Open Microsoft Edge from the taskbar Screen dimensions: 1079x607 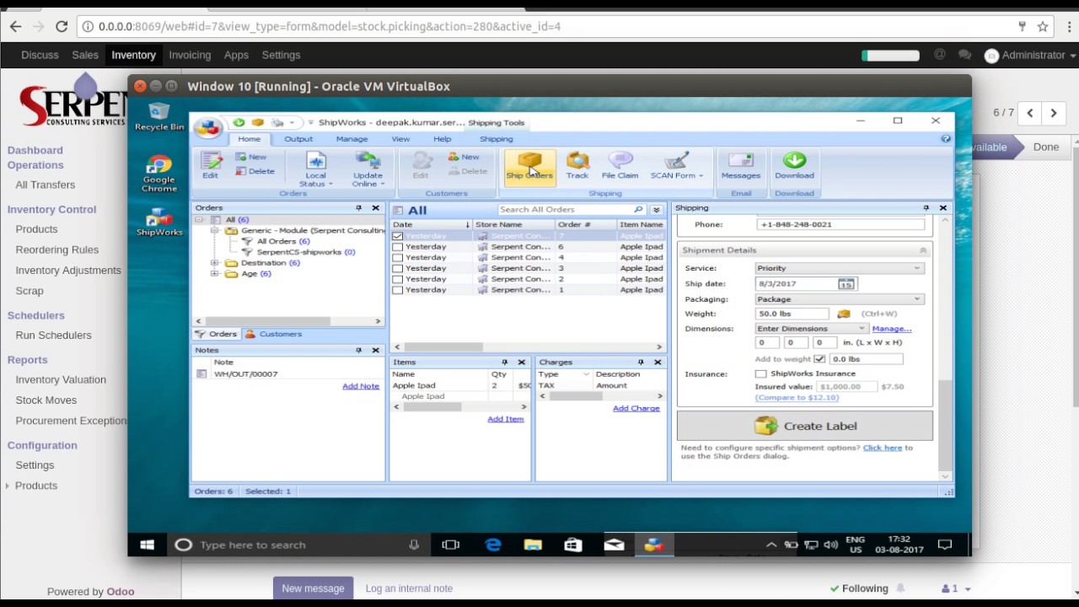(x=493, y=545)
